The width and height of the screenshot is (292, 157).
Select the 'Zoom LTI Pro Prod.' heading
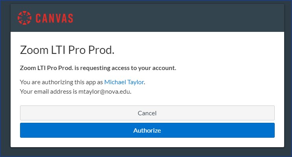click(x=67, y=50)
